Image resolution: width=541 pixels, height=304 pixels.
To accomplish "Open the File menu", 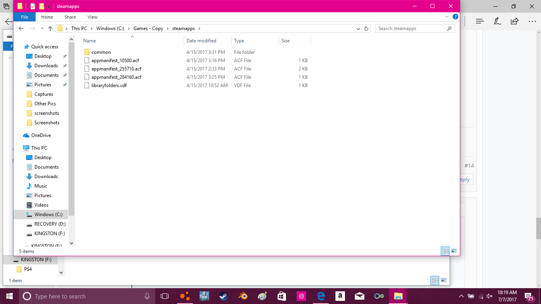I will (x=25, y=17).
